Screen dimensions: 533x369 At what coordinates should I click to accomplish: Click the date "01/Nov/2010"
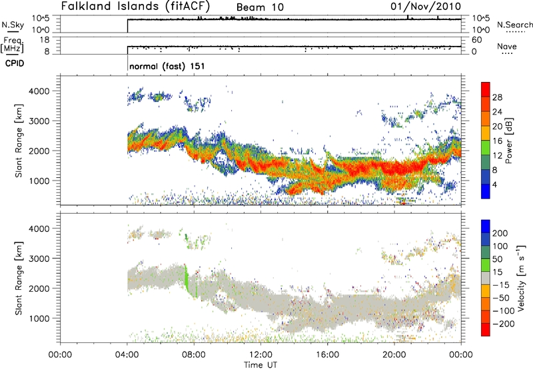[x=426, y=6]
